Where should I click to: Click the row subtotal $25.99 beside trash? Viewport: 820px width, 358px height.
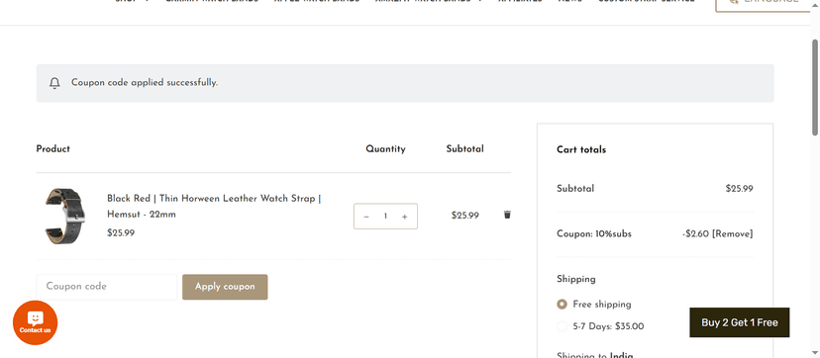[464, 215]
